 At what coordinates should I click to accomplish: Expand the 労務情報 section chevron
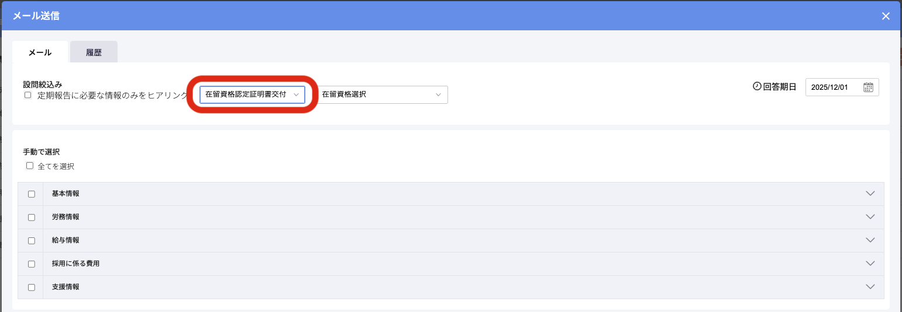pos(870,217)
